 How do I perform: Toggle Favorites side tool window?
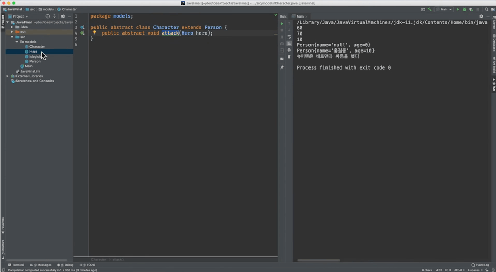tap(3, 226)
